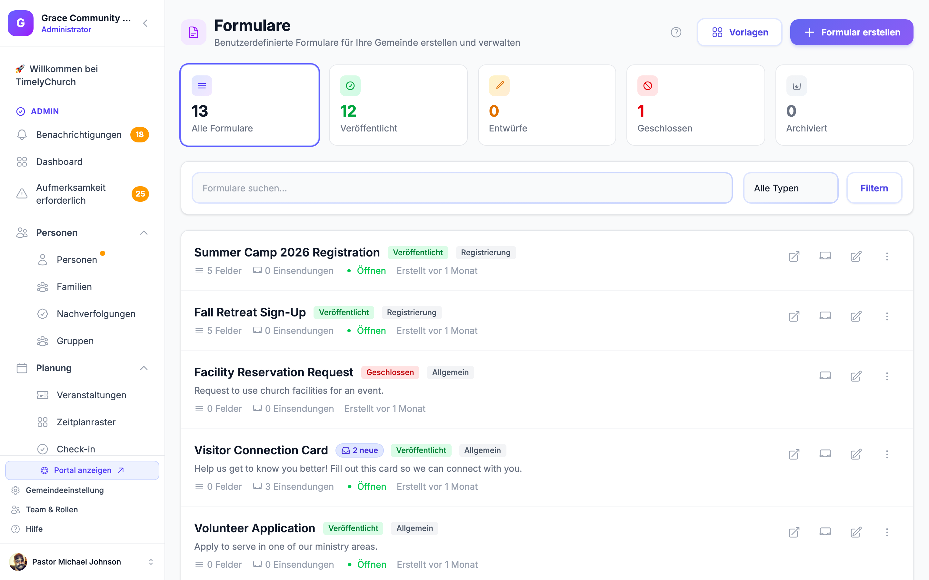Screen dimensions: 929x580
Task: Collapse the sidebar with the left chevron
Action: [x=145, y=24]
